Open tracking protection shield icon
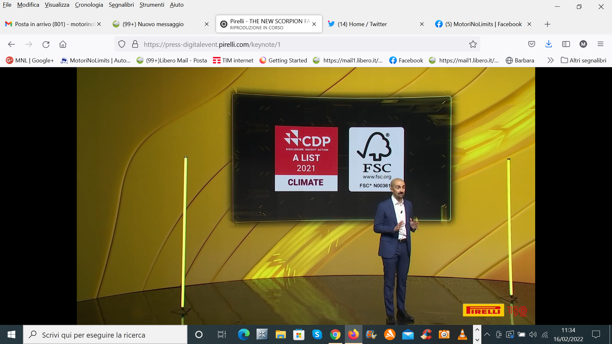 pyautogui.click(x=122, y=44)
